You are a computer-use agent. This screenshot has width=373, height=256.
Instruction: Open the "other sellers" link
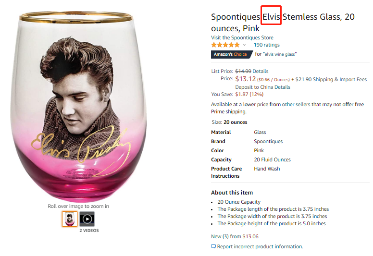point(296,104)
